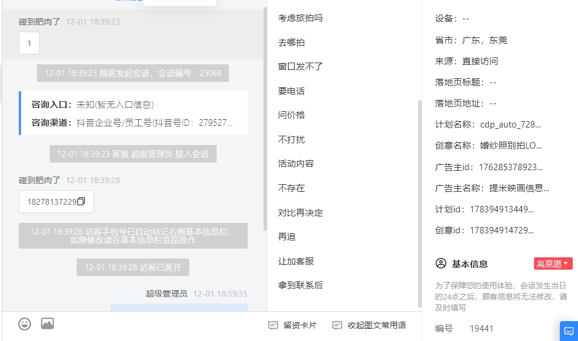Select quick reply 对比再决定

(300, 212)
